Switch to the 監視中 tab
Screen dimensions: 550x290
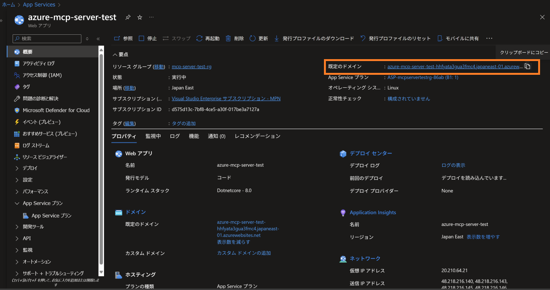153,136
